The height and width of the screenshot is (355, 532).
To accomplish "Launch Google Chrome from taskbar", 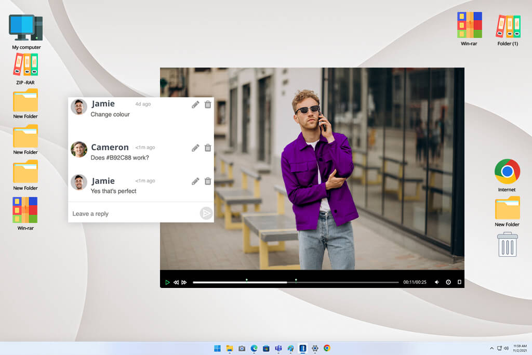I will click(x=327, y=348).
